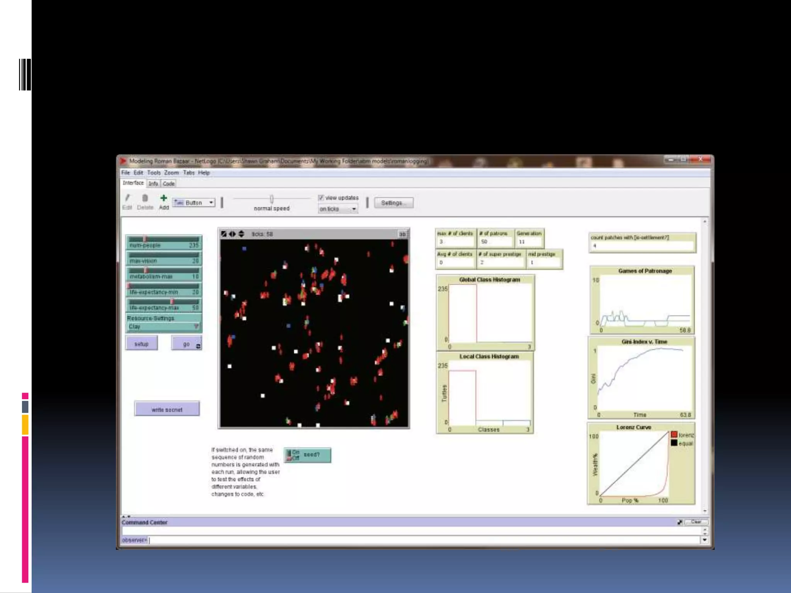Click the green Add widget plus icon
The width and height of the screenshot is (791, 593).
click(x=164, y=198)
